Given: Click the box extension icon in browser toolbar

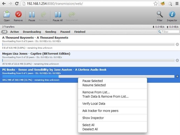Looking at the screenshot, I should (163, 4).
